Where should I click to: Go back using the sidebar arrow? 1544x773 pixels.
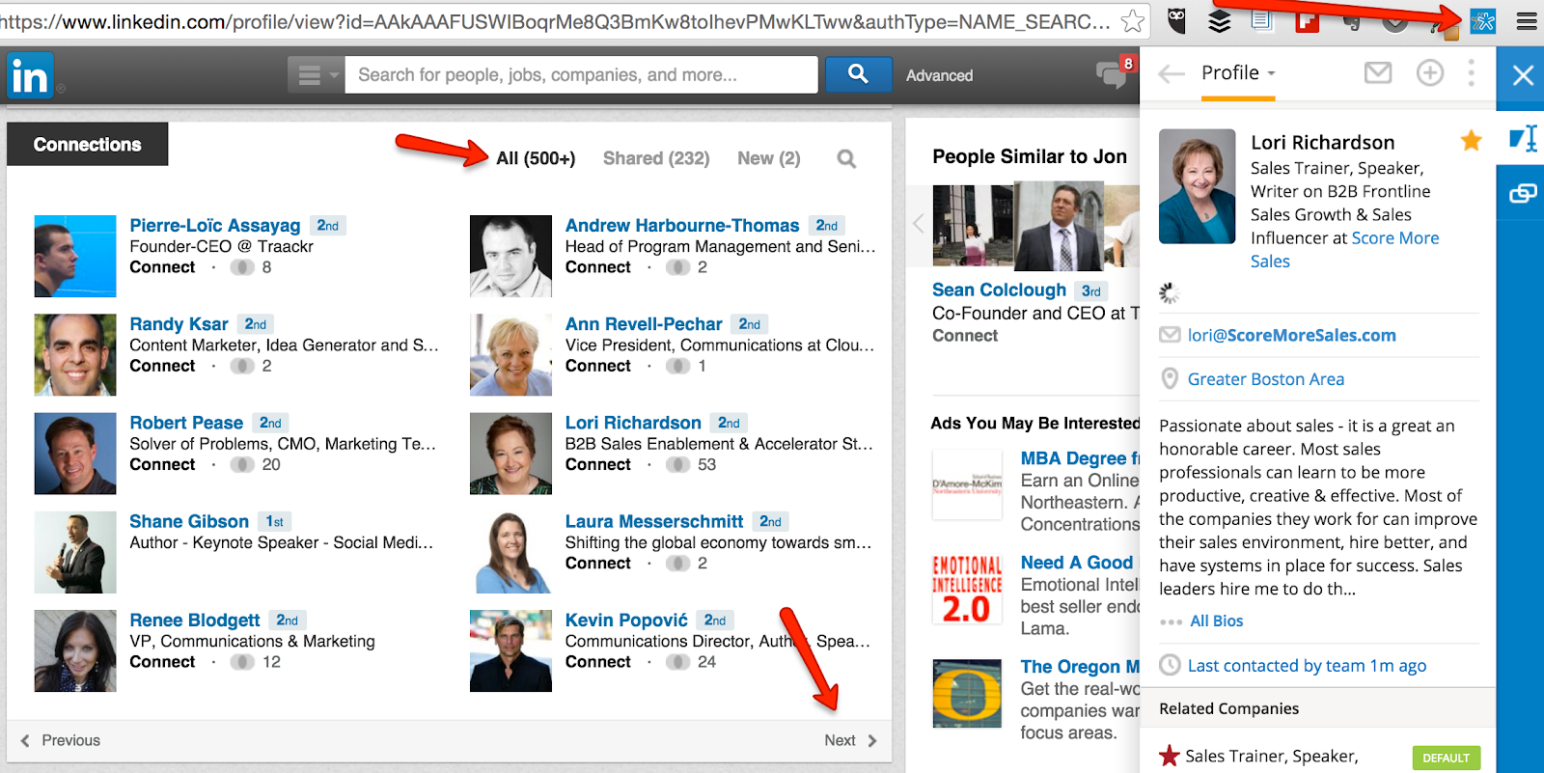tap(1171, 73)
